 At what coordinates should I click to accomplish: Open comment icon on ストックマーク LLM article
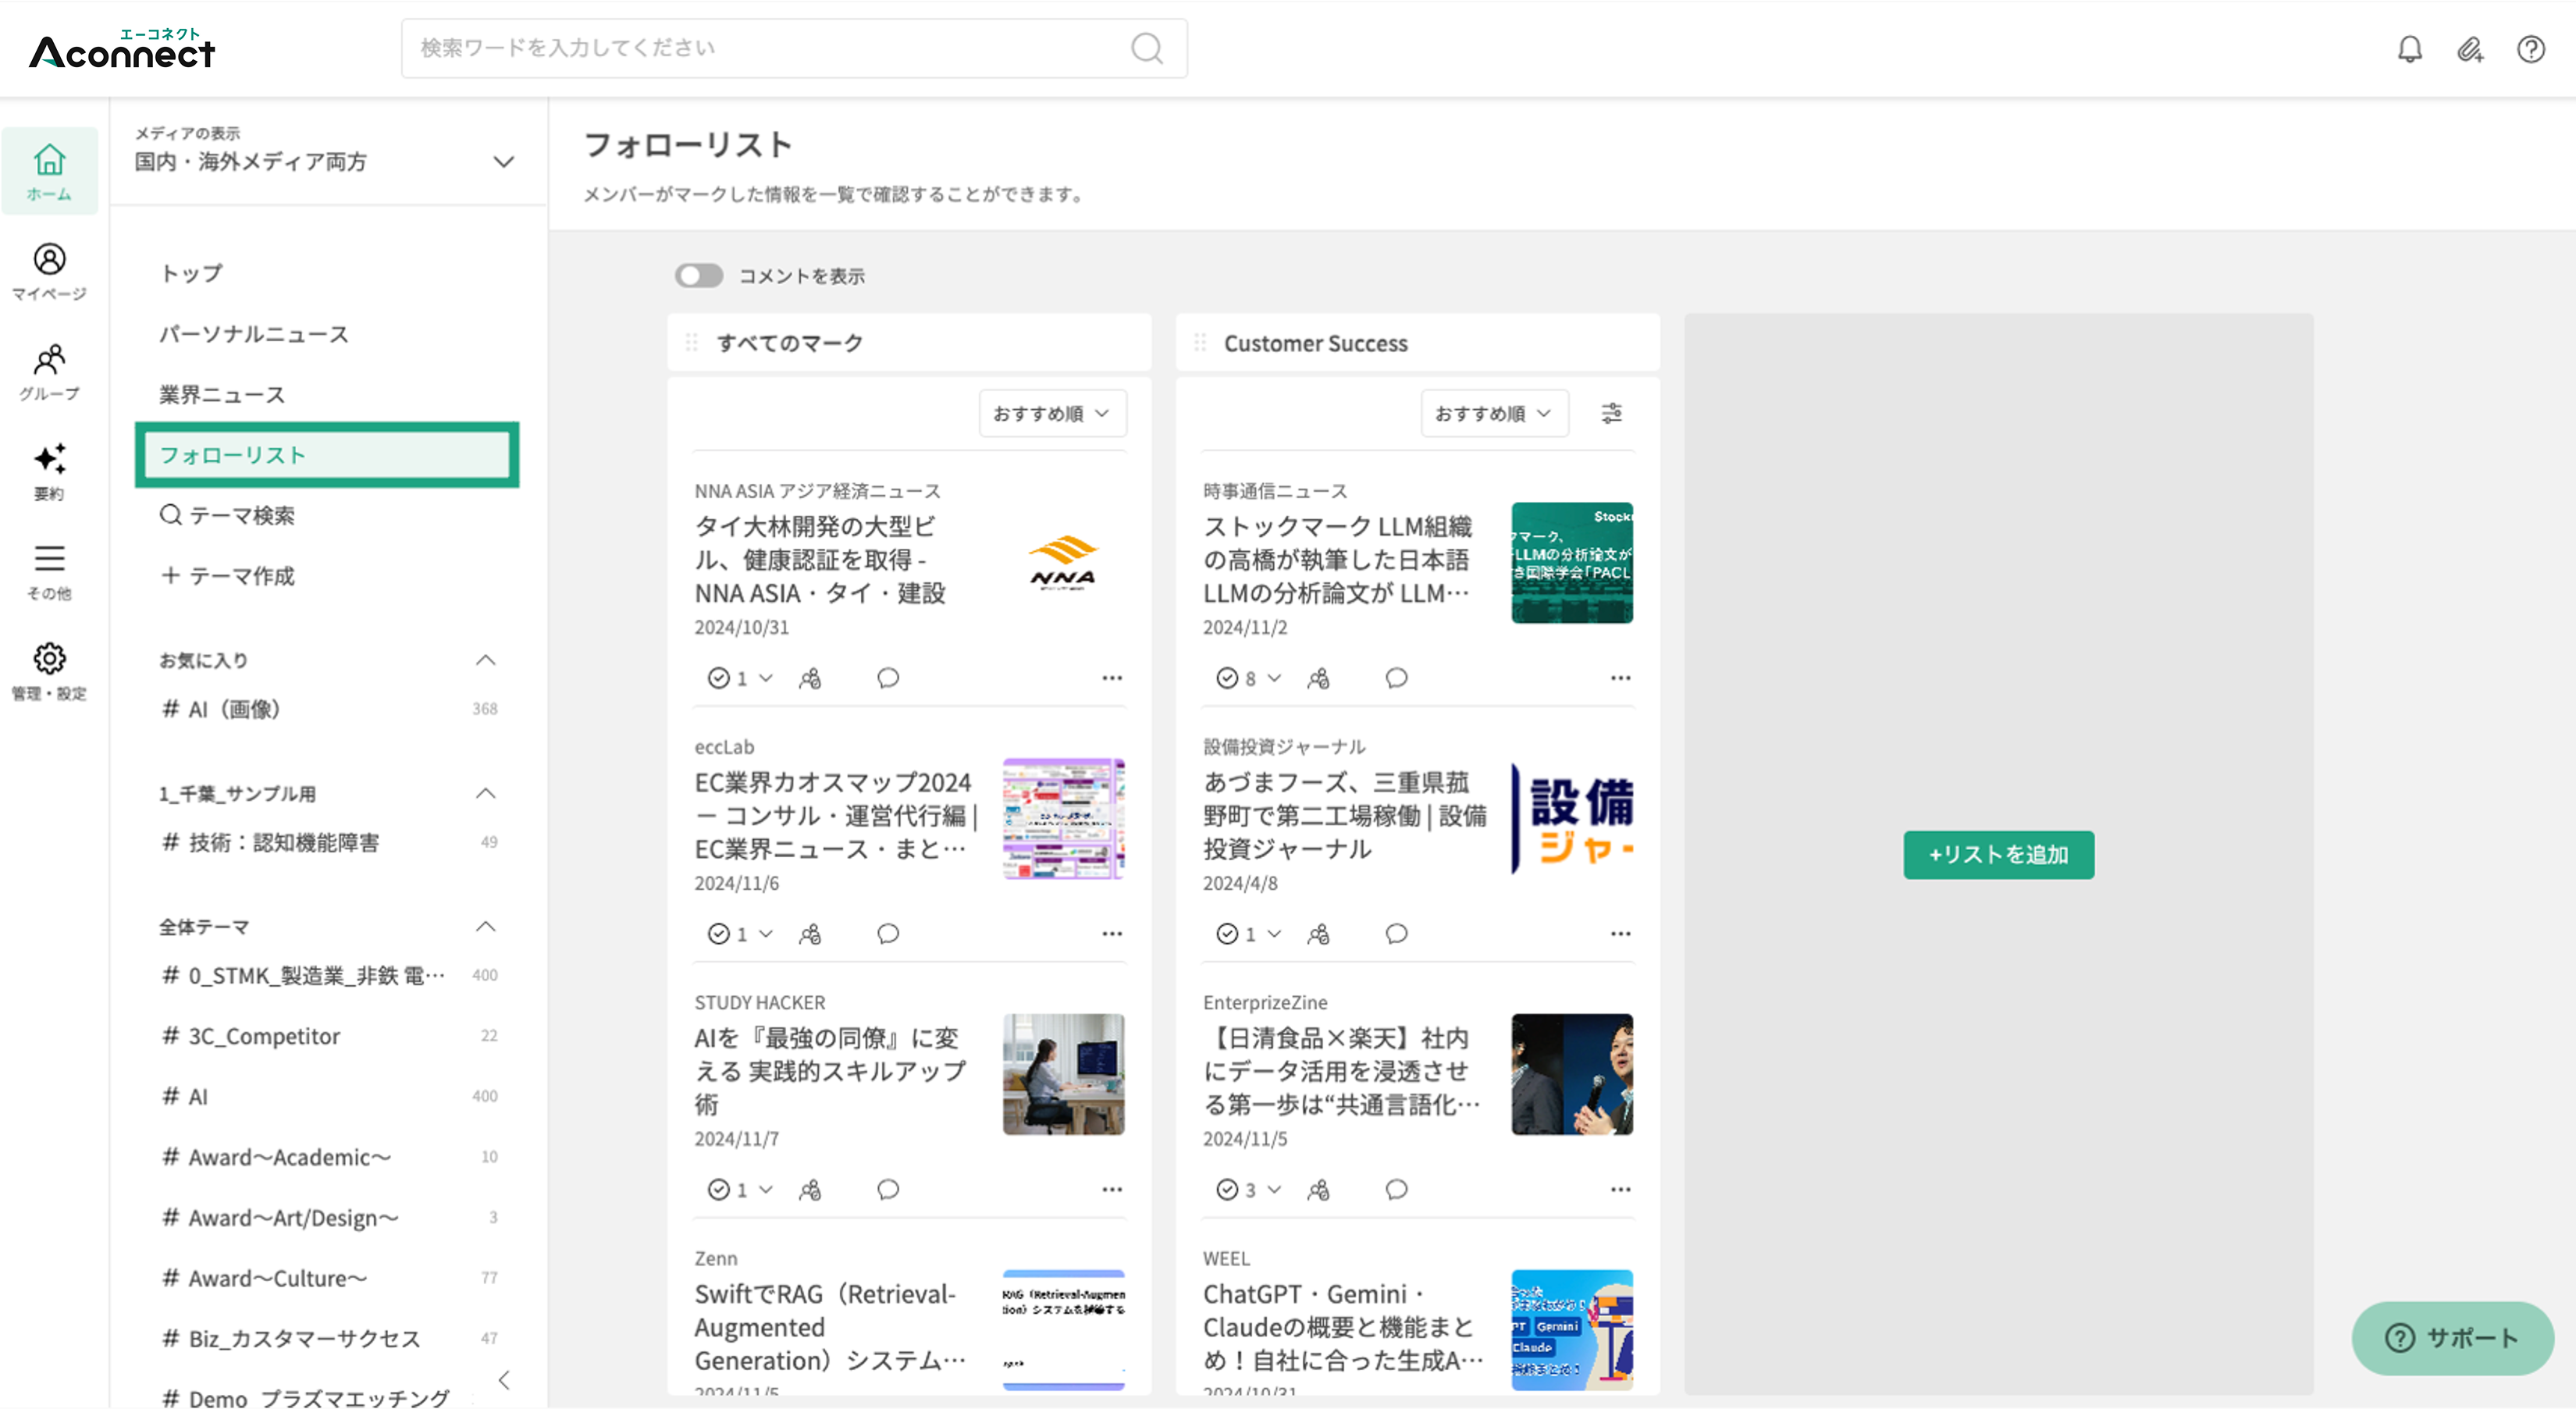click(1397, 678)
